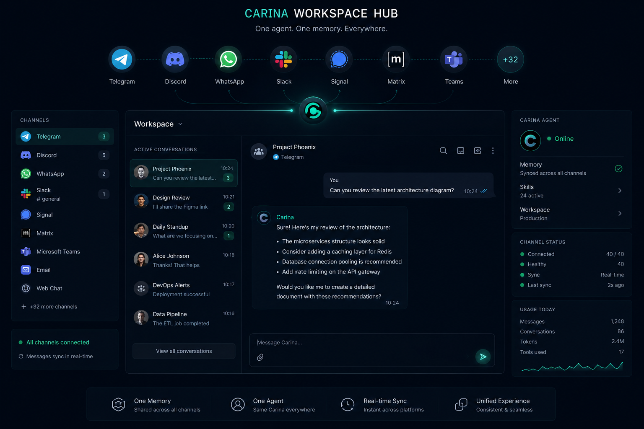Image resolution: width=644 pixels, height=429 pixels.
Task: Select Signal channel in sidebar
Action: pos(65,214)
